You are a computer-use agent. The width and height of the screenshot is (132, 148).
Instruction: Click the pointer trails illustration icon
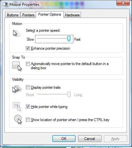(17, 89)
